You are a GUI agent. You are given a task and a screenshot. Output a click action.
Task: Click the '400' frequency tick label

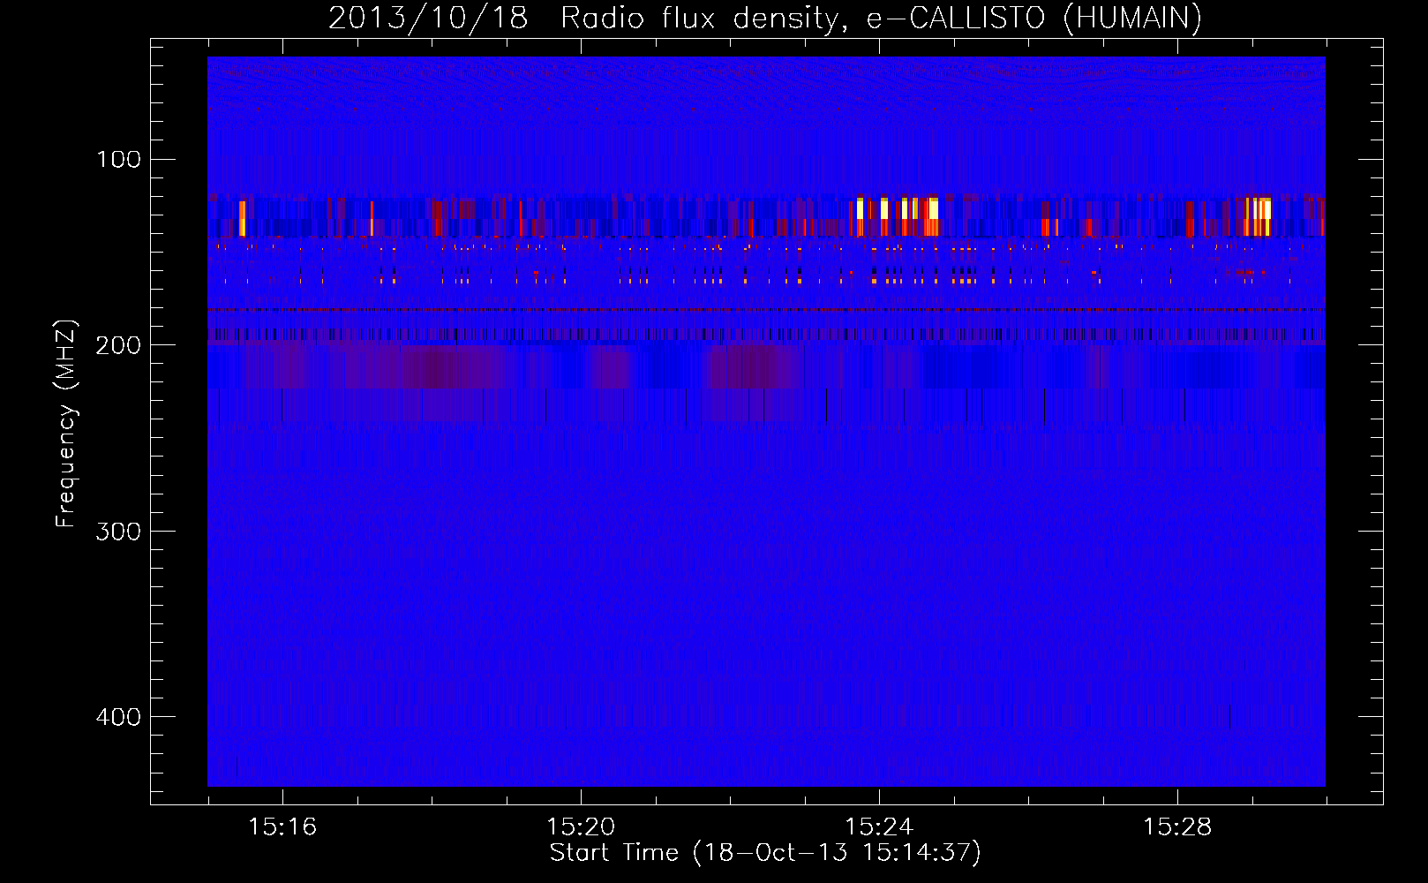(118, 717)
